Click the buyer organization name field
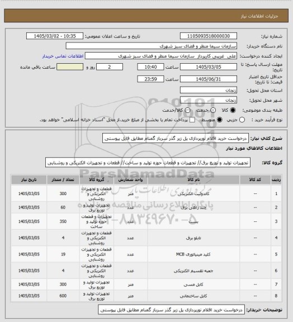Screen dimensions: 293x322 pyautogui.click(x=151, y=46)
